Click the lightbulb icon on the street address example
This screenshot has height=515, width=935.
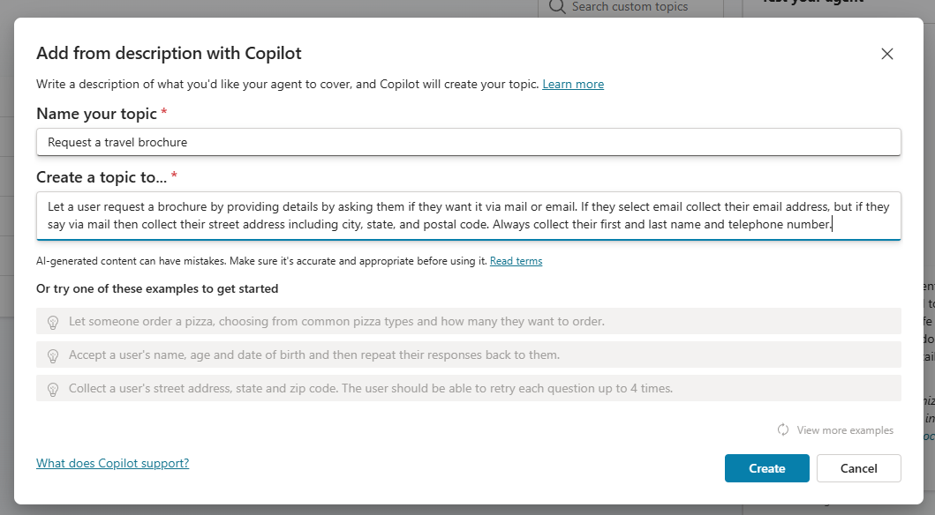pyautogui.click(x=53, y=388)
